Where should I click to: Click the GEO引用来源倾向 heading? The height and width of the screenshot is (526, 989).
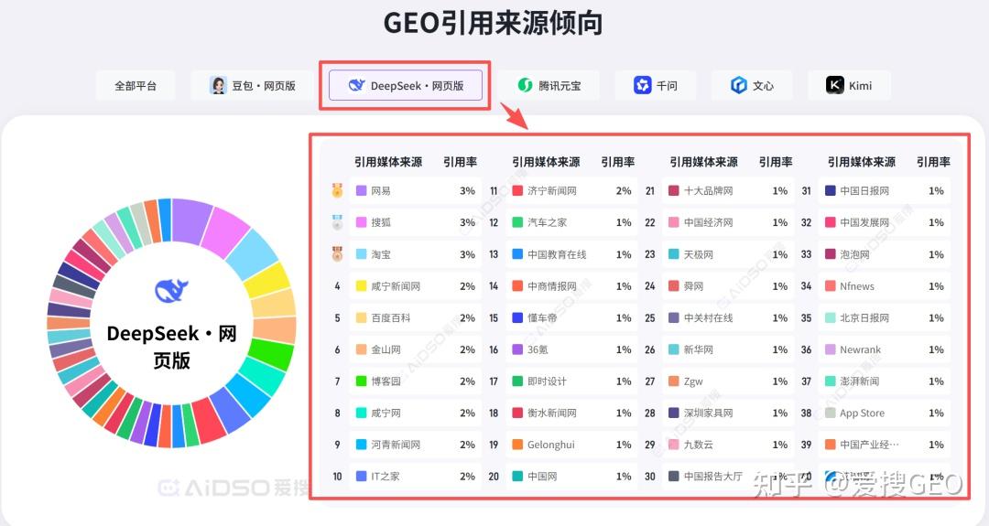[x=494, y=23]
